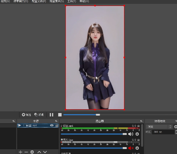Screen dimensions: 177x154
Task: Open the 配置文件(P) Profile menu
Action: (39, 1)
